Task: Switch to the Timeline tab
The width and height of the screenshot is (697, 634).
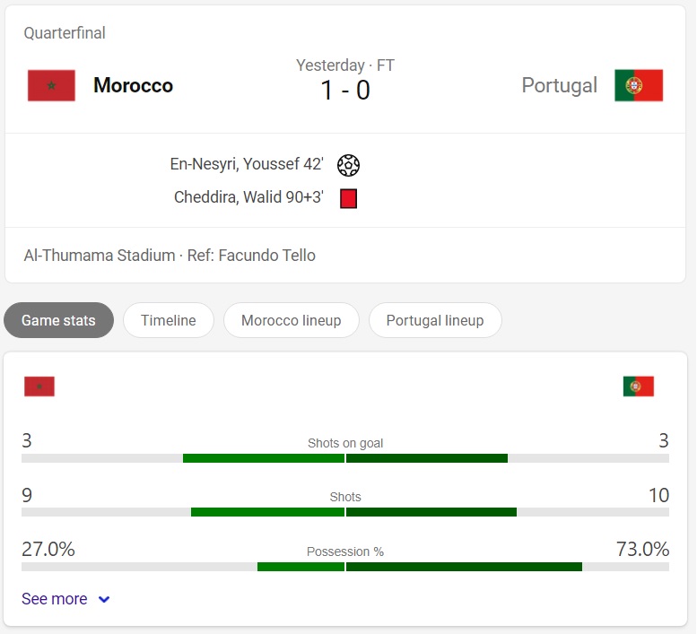Action: 169,320
